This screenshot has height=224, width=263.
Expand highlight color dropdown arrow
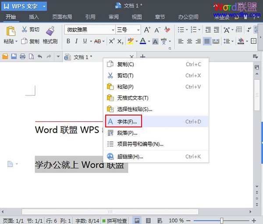[x=137, y=41]
